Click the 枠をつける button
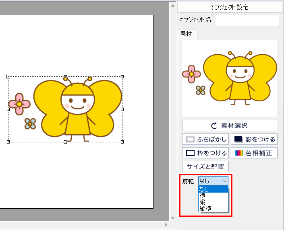The width and height of the screenshot is (284, 230). [205, 153]
